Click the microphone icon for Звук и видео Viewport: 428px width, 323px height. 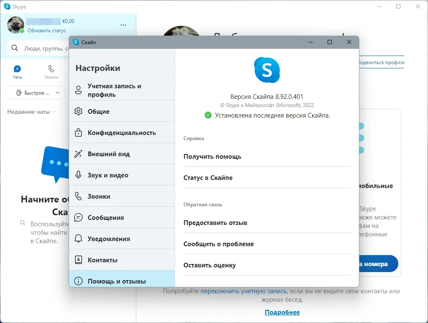pyautogui.click(x=78, y=175)
